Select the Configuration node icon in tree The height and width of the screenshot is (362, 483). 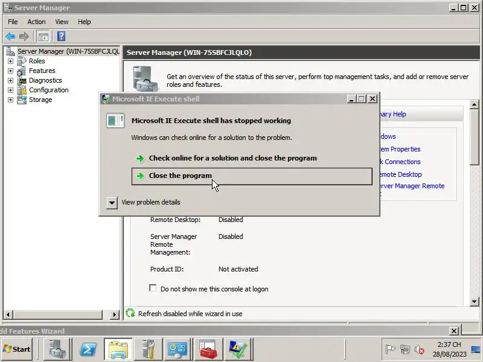click(22, 90)
